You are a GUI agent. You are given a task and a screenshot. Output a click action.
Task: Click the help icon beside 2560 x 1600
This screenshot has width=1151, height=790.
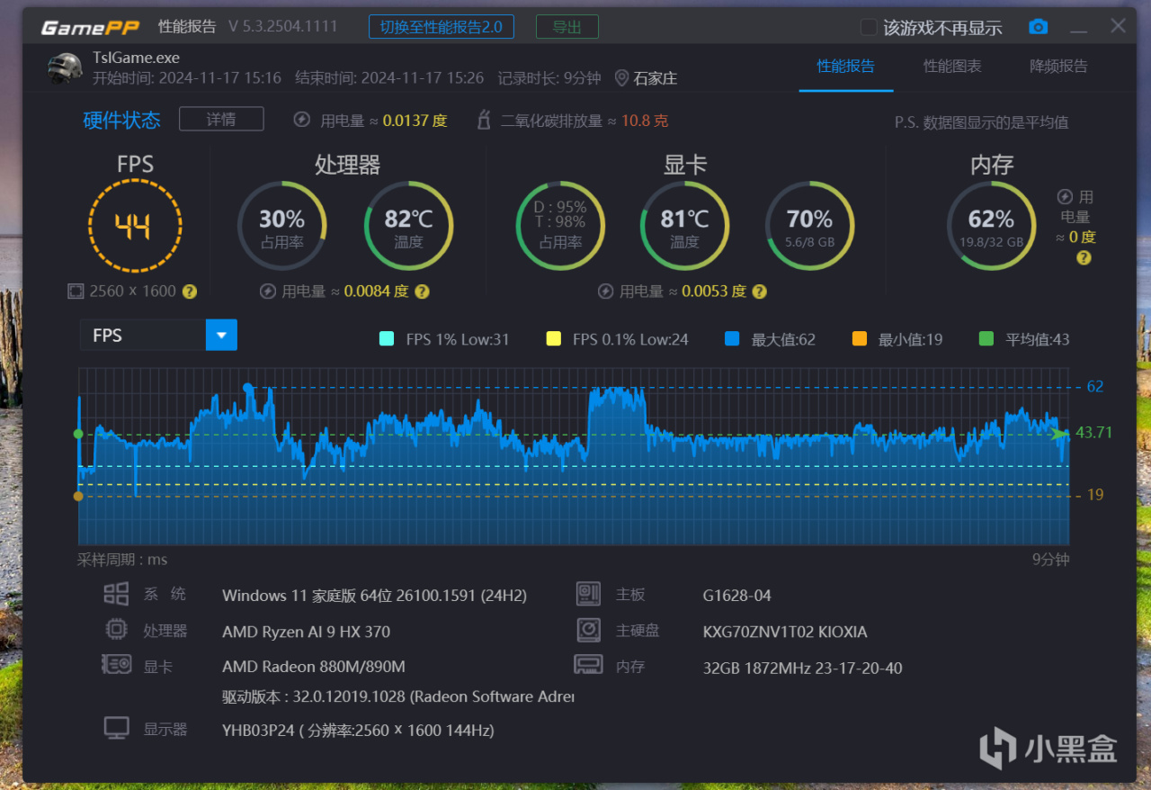(x=190, y=292)
